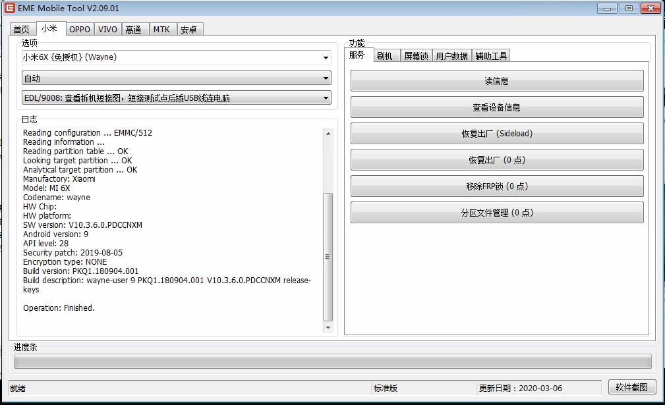The width and height of the screenshot is (665, 405).
Task: Click 'Build version: PKQ1.180904.001' log line
Action: pos(80,271)
